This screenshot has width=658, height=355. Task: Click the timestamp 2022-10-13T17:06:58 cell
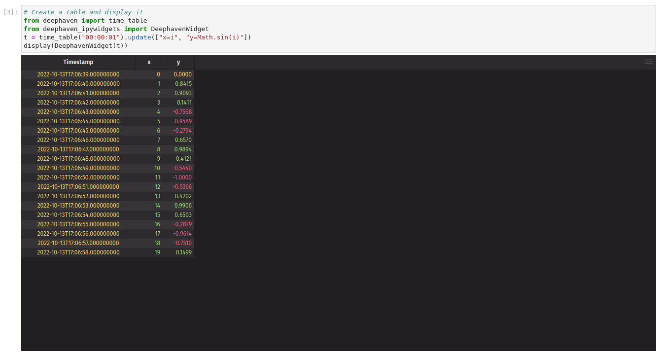click(x=78, y=252)
